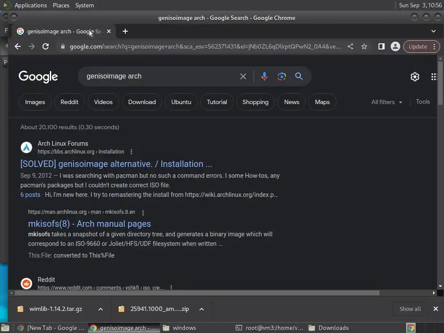This screenshot has width=444, height=333.
Task: Open more options for the mkisofs man page result
Action: [143, 212]
